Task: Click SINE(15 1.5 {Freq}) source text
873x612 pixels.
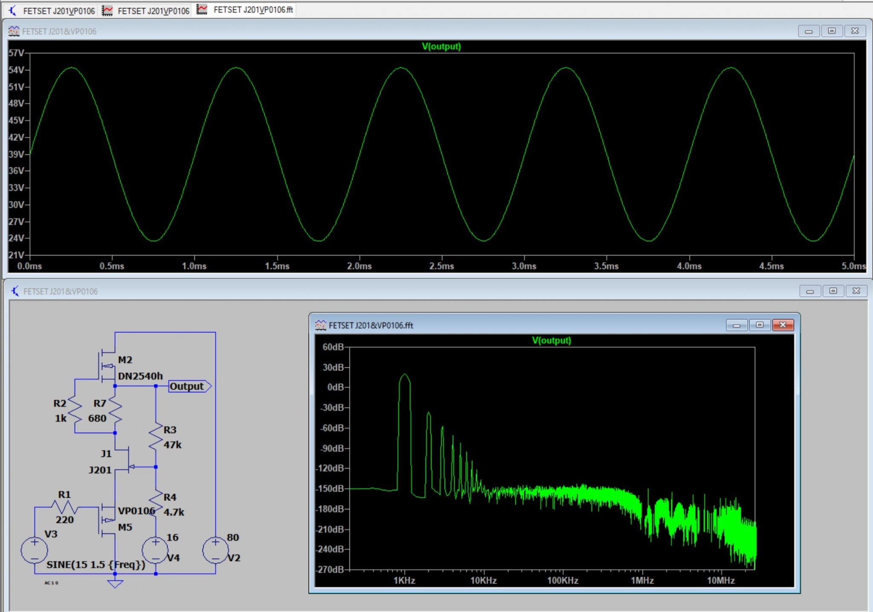Action: point(95,565)
